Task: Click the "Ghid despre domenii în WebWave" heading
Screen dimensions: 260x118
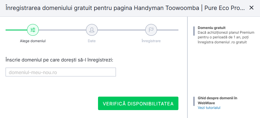Action: 217,100
